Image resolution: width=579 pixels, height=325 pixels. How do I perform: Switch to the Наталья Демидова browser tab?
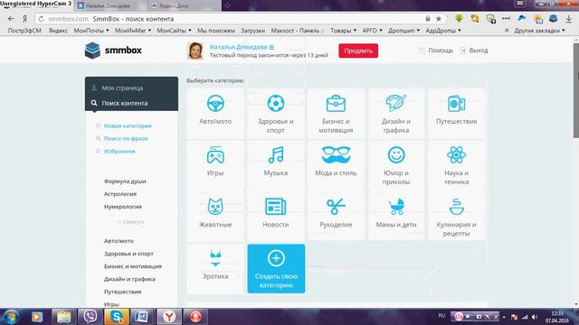(x=111, y=5)
